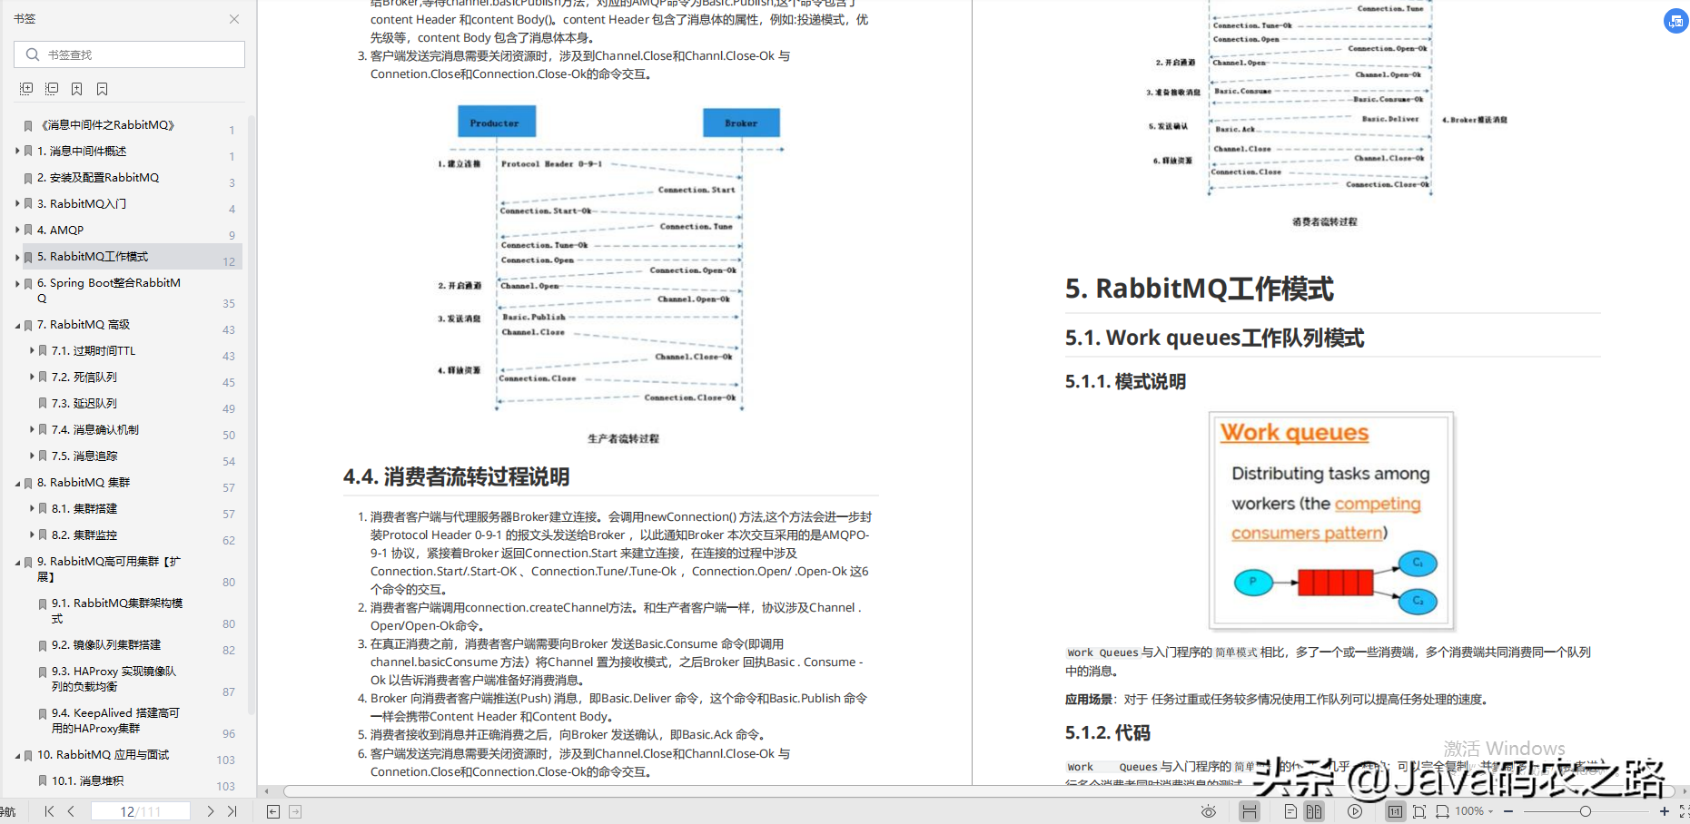
Task: Click heading '5. RabbitMQ工作模式' in the document
Action: (x=1199, y=289)
